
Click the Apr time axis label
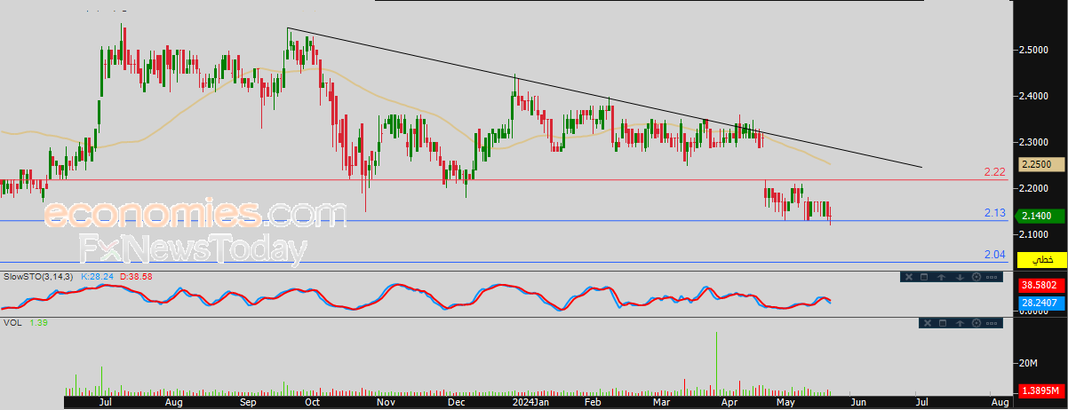click(x=729, y=402)
